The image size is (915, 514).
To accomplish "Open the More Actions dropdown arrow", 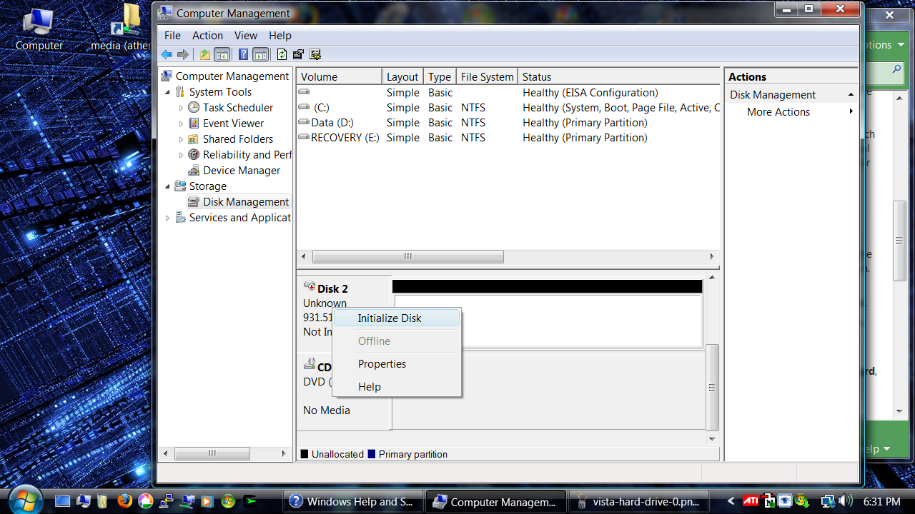I will click(851, 111).
